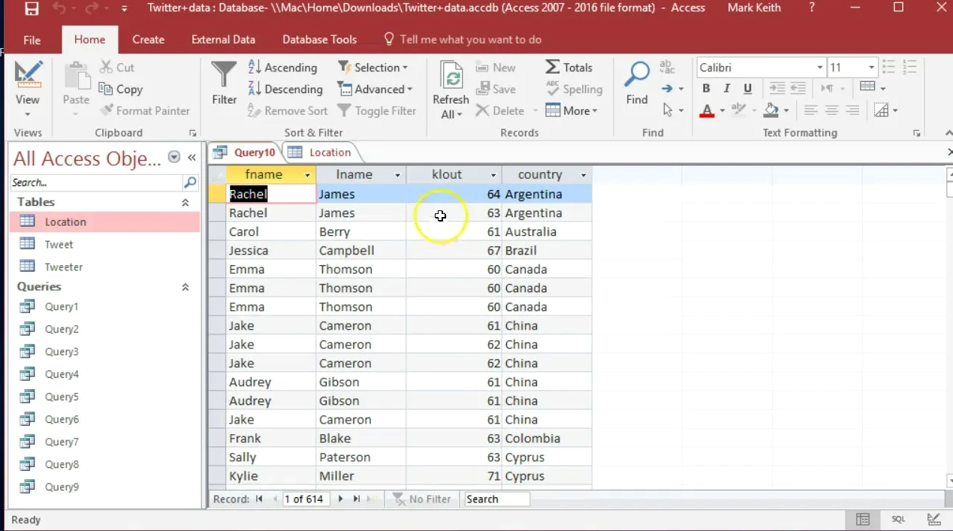Sort records with Ascending

point(282,68)
